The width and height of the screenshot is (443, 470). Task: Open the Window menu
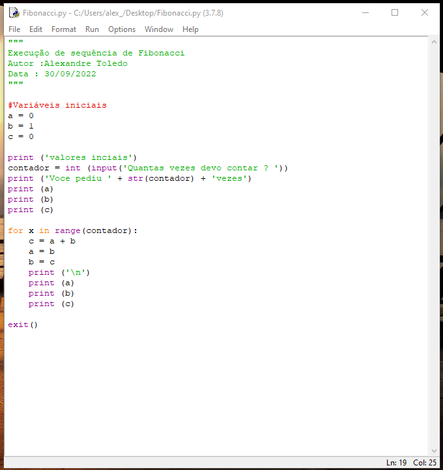click(159, 29)
